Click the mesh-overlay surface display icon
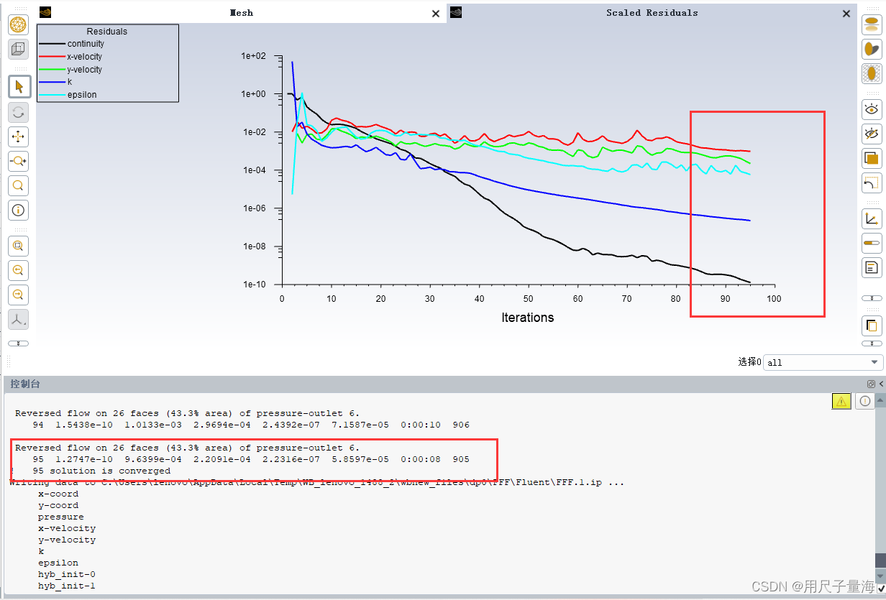The width and height of the screenshot is (886, 600). 872,73
